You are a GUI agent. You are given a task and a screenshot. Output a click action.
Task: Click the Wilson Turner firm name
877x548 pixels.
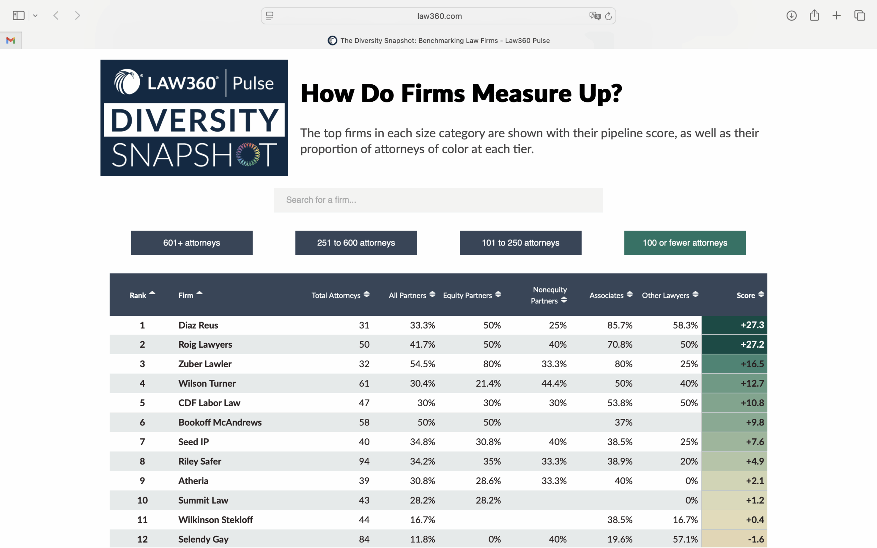(207, 384)
